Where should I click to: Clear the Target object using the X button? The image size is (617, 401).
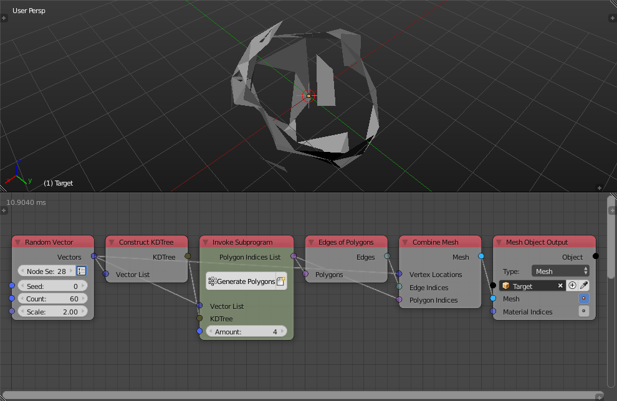tap(560, 285)
